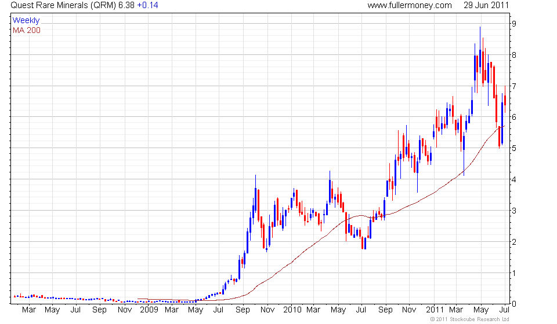Click the 'May' label following 2011 Mar
This screenshot has width=557, height=324.
pos(482,310)
